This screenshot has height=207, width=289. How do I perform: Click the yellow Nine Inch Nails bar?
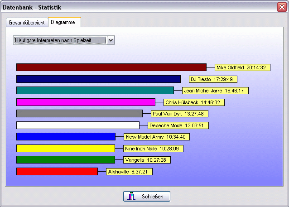(x=66, y=149)
